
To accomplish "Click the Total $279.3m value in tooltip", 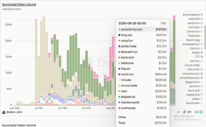I will point(161,123).
